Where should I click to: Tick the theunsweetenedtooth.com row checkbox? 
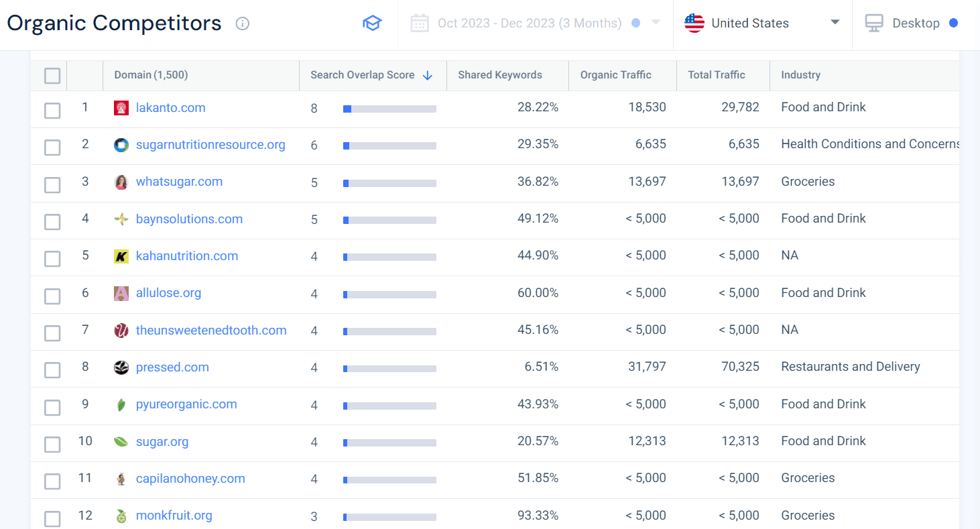(52, 333)
